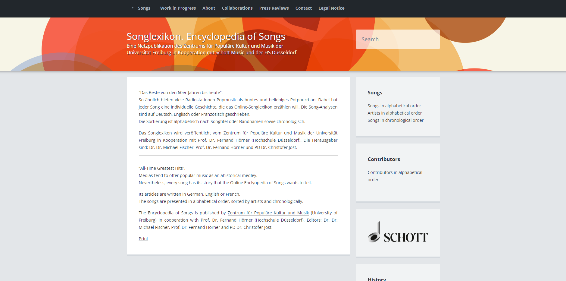Open the Work in Progress page

pos(178,8)
